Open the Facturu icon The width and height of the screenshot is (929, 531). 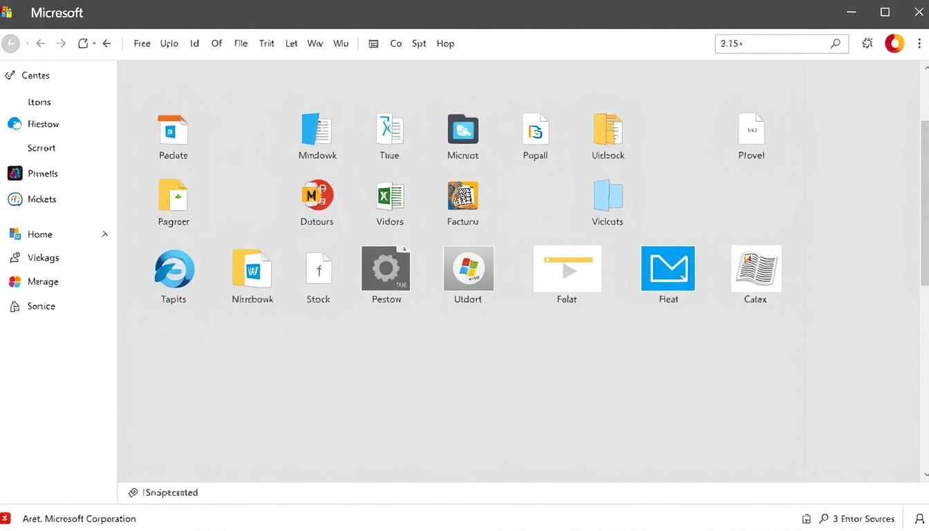tap(462, 196)
